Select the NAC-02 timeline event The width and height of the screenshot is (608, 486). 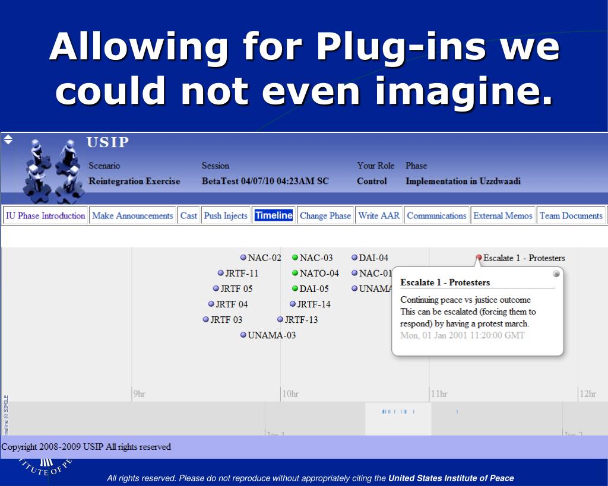(261, 258)
